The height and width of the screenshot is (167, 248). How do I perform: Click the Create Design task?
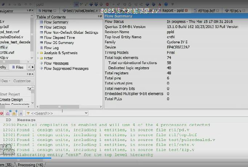[11, 100]
